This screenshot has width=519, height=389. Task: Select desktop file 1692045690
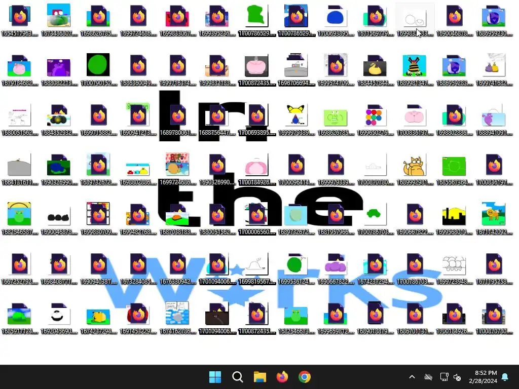59,318
